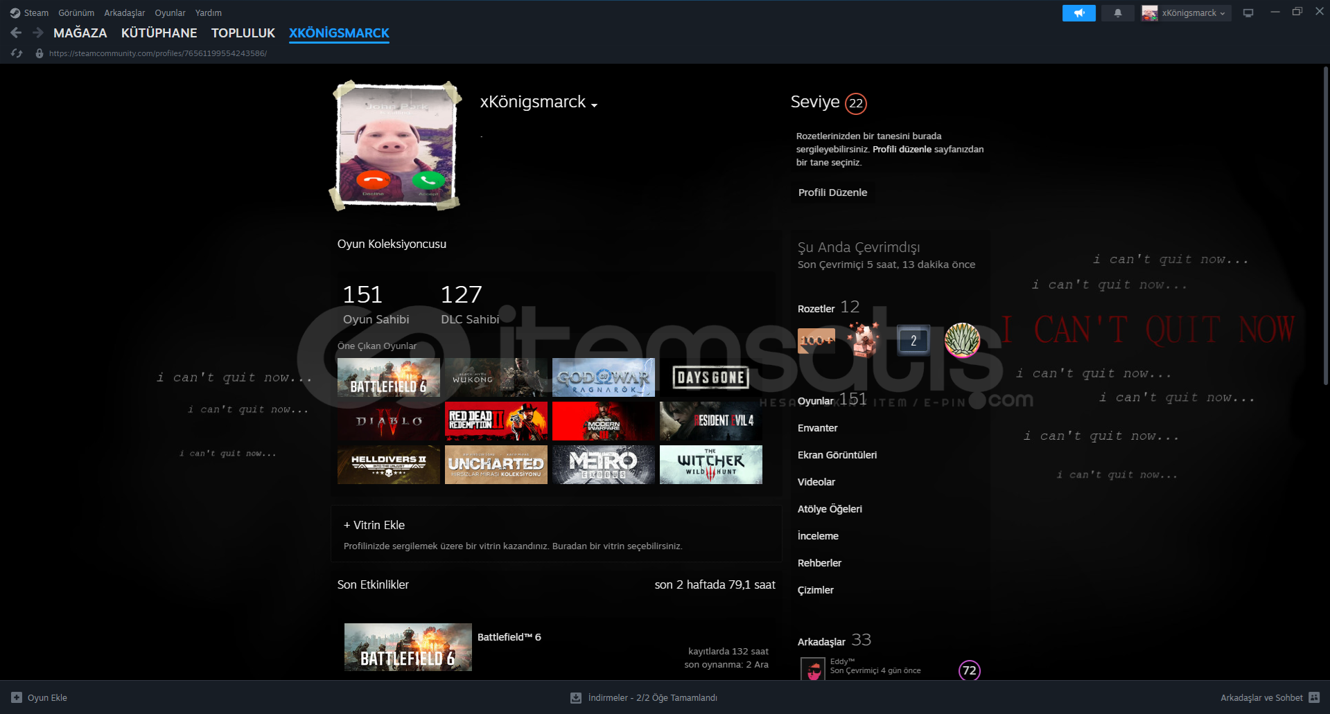Viewport: 1330px width, 714px height.
Task: Open the Steam menu
Action: [36, 13]
